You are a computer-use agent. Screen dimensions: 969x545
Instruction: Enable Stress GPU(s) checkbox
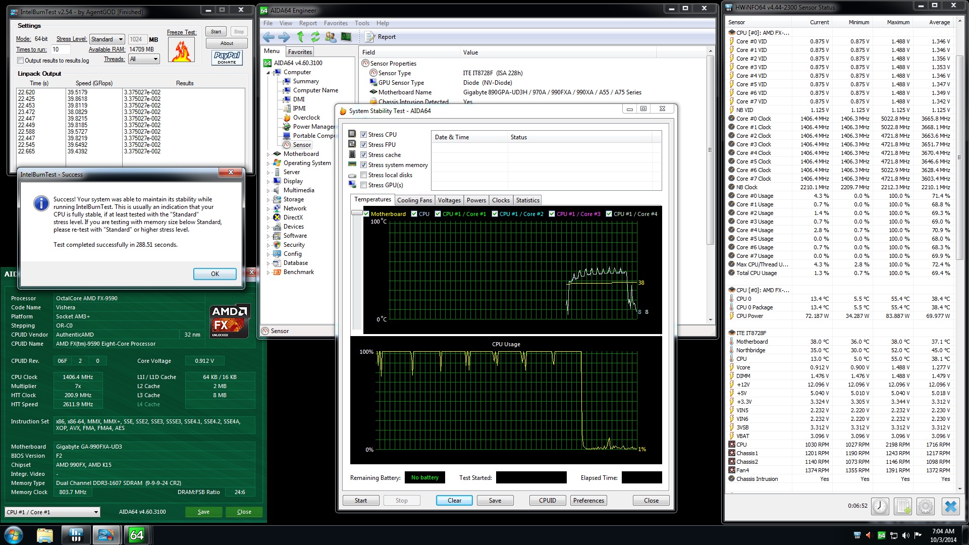point(363,185)
